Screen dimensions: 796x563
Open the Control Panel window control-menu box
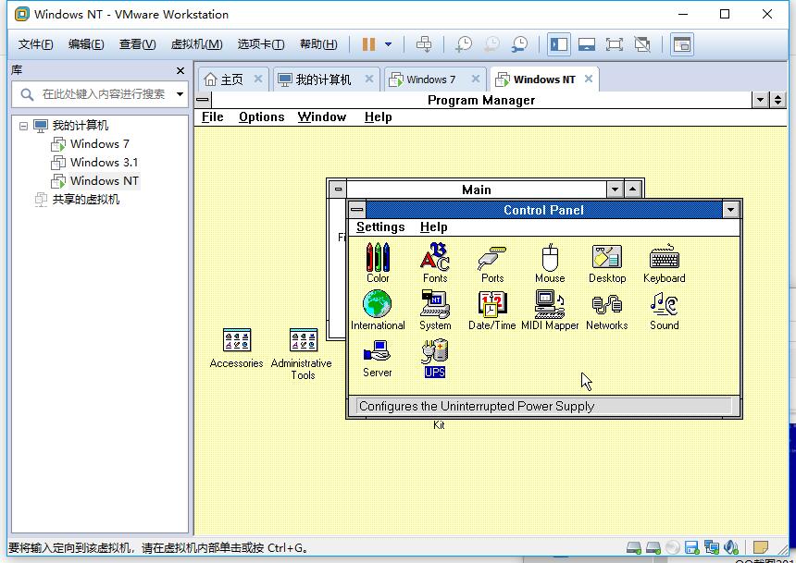coord(357,210)
